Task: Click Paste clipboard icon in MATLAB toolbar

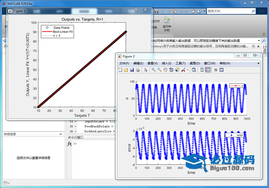Action: click(175, 11)
